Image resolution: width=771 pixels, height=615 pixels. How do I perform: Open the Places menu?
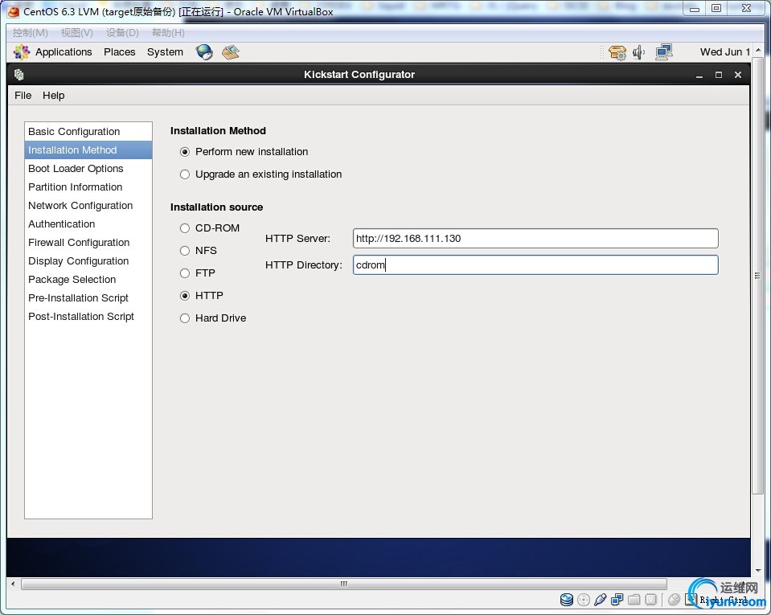point(119,52)
